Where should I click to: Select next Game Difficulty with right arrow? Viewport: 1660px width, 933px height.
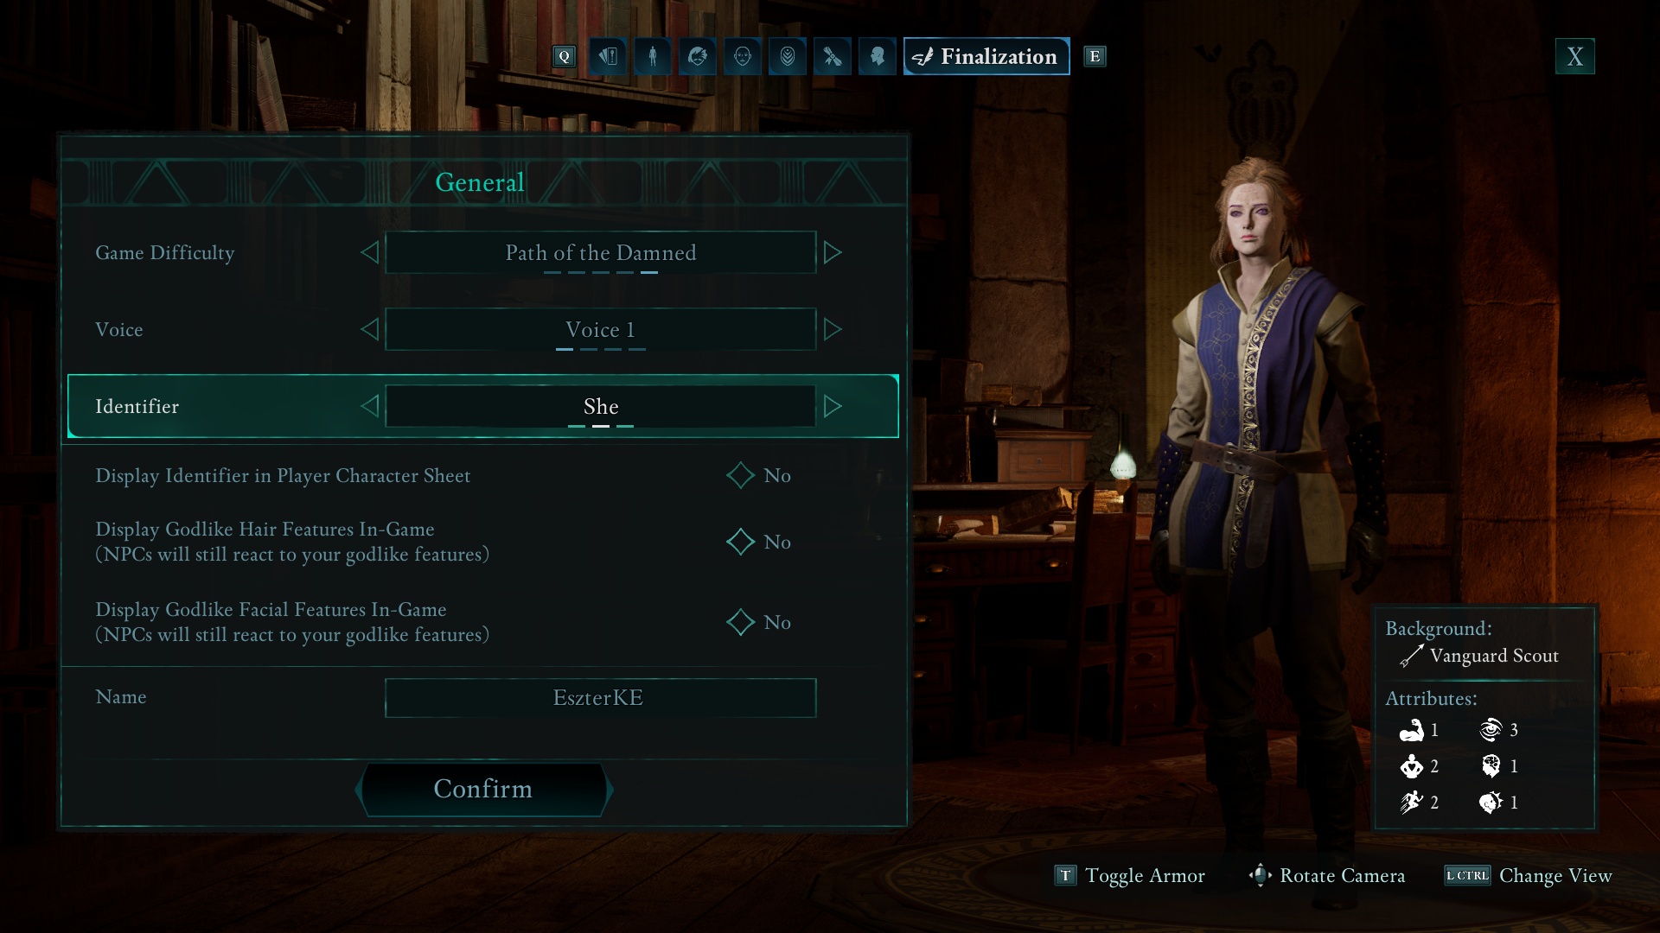833,252
